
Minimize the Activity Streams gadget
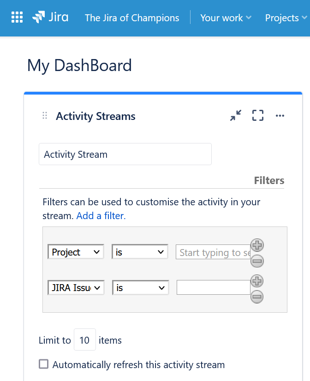click(x=236, y=115)
